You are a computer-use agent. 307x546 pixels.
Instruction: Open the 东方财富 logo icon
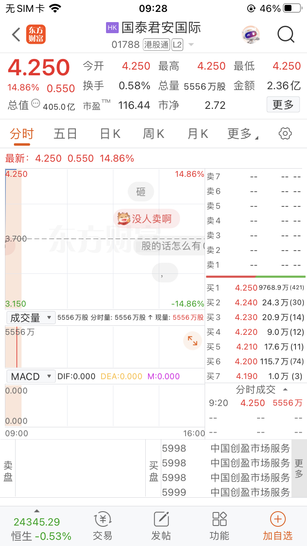click(36, 35)
